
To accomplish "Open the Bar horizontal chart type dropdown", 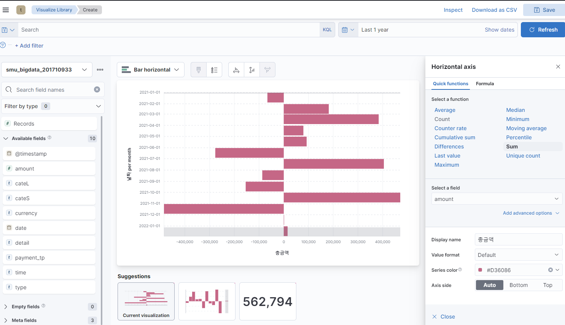I will 151,70.
